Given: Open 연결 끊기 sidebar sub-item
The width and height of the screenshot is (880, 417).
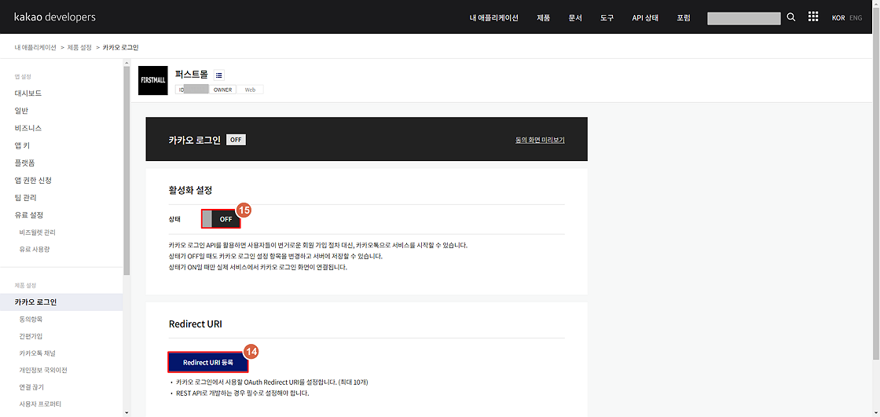Looking at the screenshot, I should pos(31,387).
